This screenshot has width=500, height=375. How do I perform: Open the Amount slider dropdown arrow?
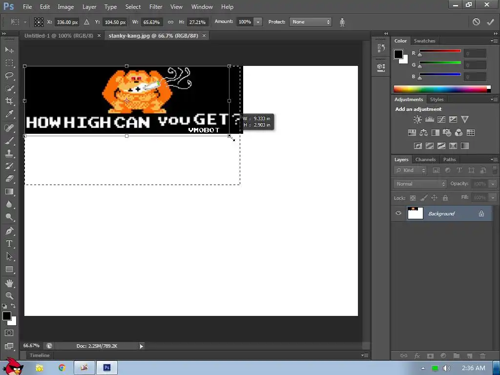[258, 22]
